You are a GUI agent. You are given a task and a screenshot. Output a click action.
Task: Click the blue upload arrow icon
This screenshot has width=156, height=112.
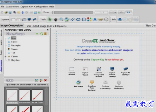(x=23, y=12)
